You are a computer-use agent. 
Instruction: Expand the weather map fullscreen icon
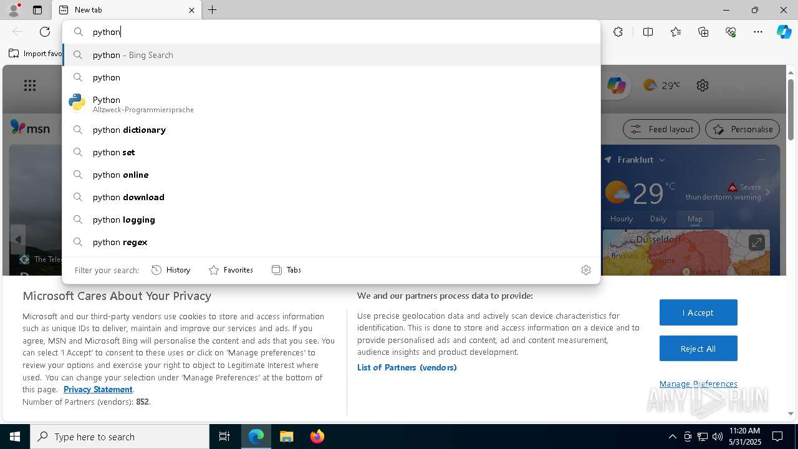(756, 242)
